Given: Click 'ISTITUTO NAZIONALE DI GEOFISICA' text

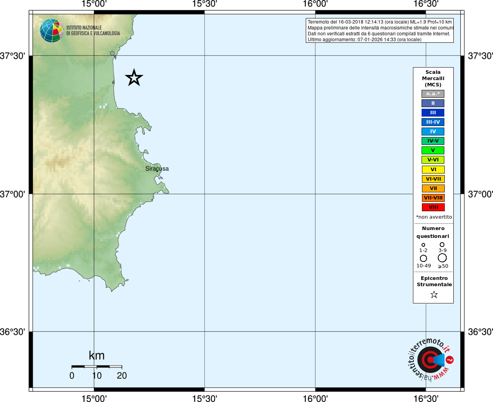Looking at the screenshot, I should pyautogui.click(x=93, y=31).
